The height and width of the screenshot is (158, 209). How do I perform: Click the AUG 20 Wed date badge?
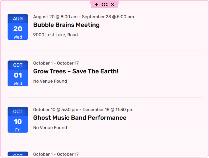tap(18, 27)
